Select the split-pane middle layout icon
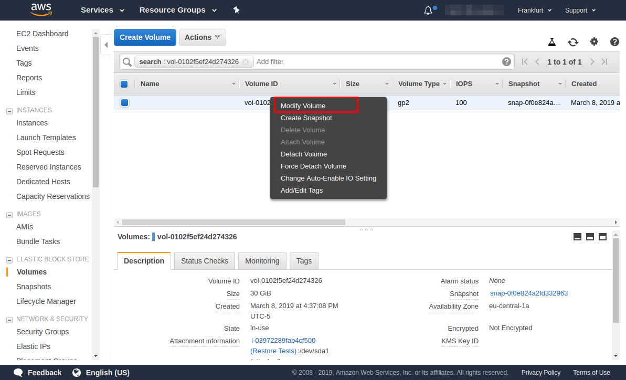 pos(590,236)
